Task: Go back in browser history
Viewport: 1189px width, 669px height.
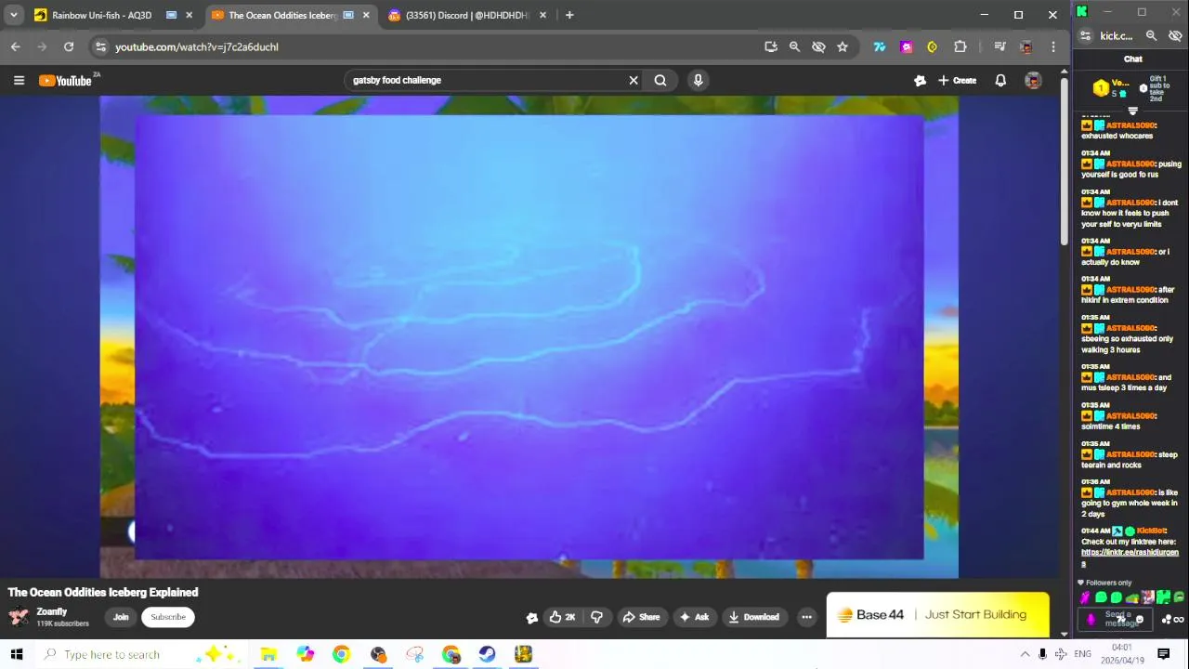Action: (16, 46)
